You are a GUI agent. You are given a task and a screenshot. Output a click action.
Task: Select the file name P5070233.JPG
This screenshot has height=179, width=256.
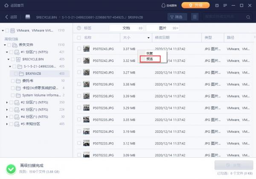[x=103, y=144]
